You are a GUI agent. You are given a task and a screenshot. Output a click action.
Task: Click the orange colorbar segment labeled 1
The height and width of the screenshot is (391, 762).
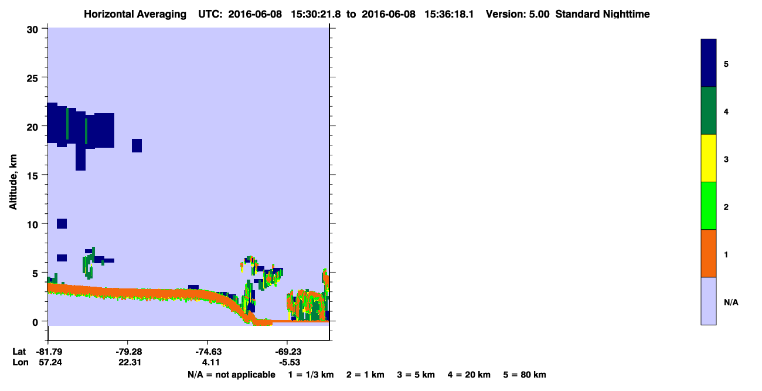point(709,253)
